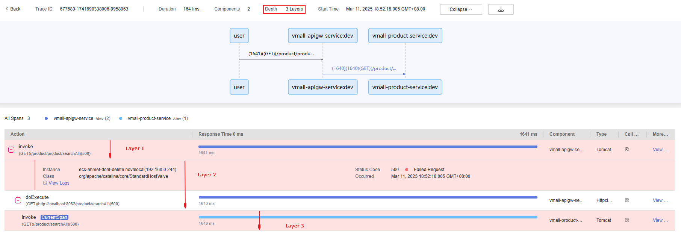Click the Depth 3 Layers value

(294, 9)
